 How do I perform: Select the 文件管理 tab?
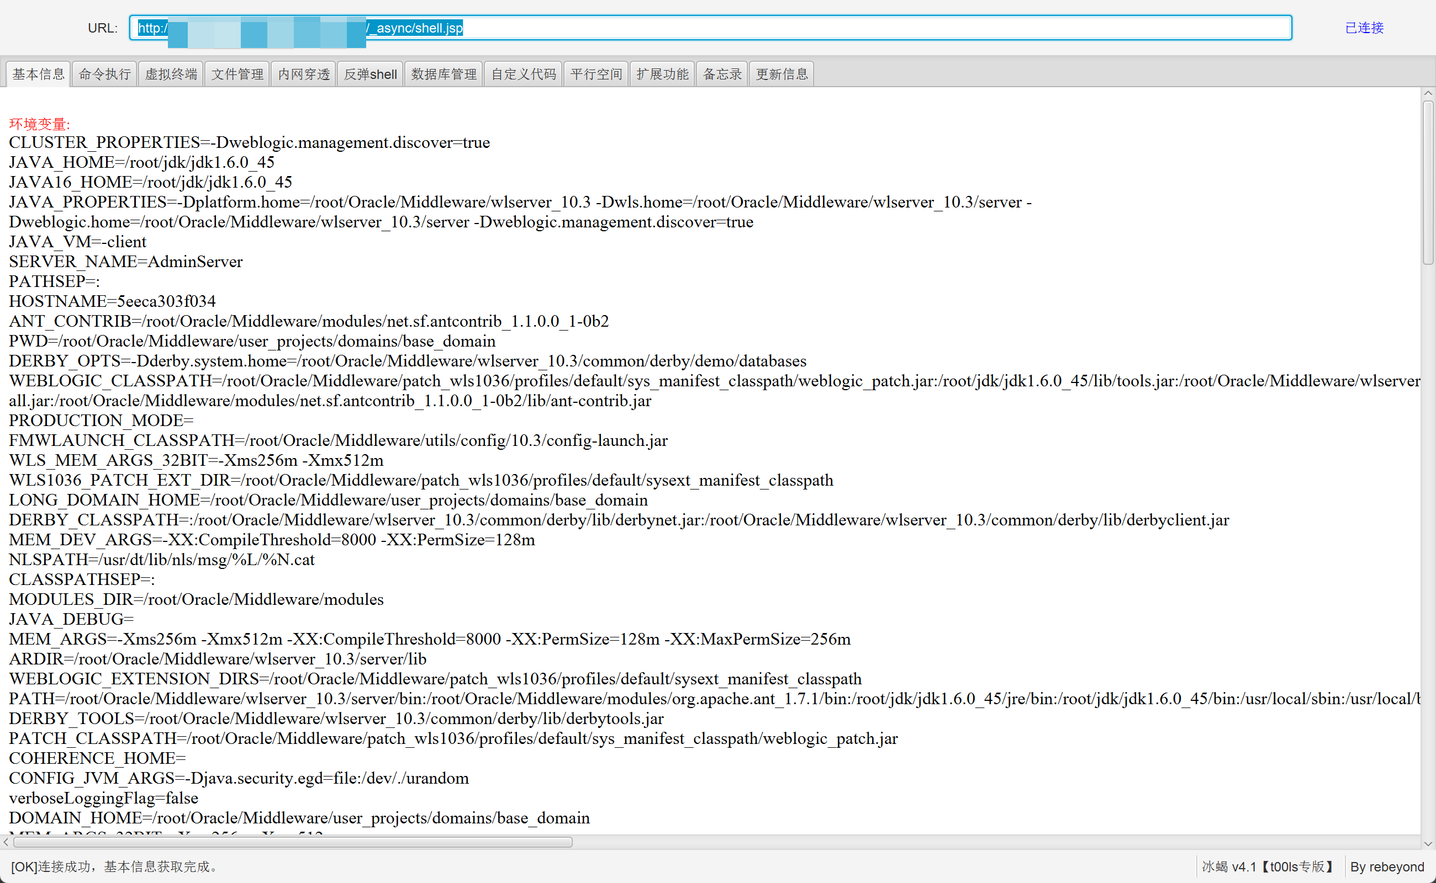(237, 74)
